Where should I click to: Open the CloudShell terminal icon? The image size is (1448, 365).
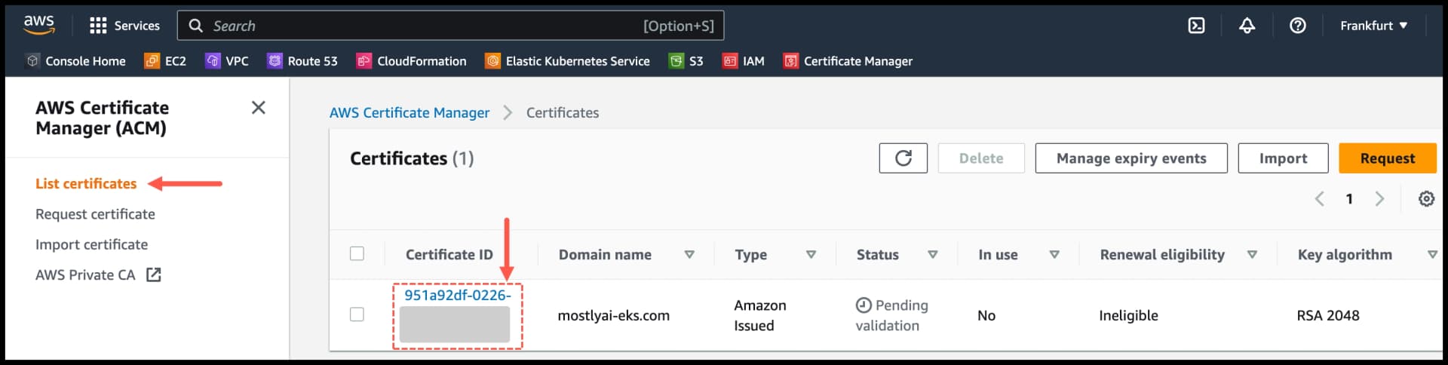click(1196, 26)
